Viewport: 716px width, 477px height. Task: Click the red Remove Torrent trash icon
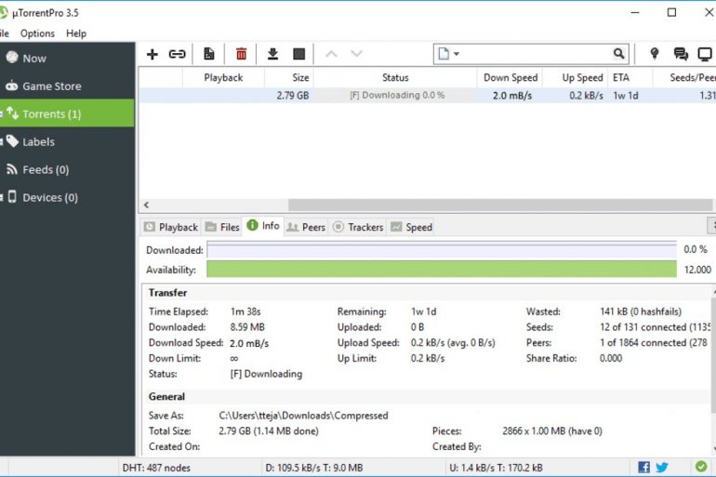pyautogui.click(x=241, y=54)
